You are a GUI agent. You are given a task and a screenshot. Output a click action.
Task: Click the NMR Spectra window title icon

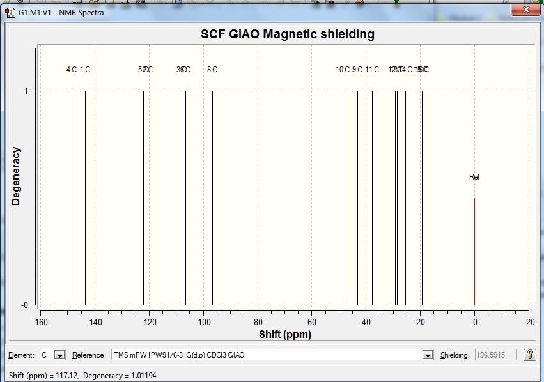[x=10, y=13]
